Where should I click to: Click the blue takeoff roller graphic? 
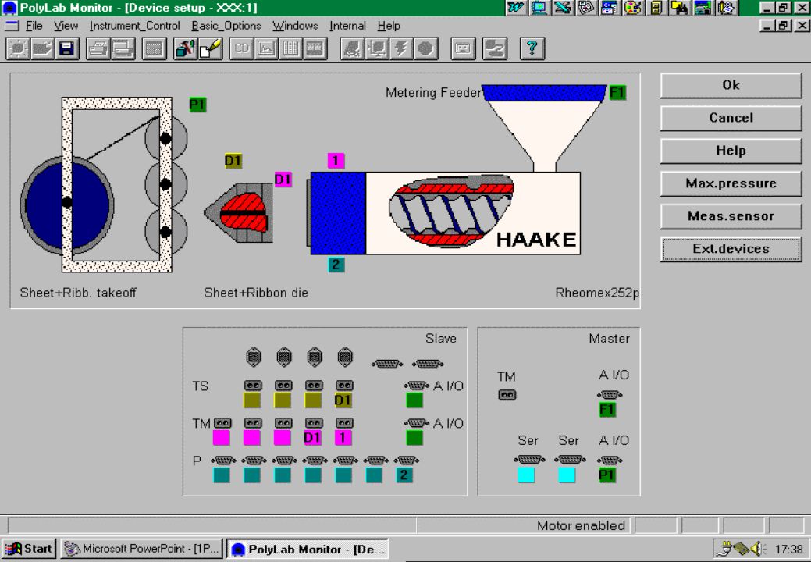67,205
